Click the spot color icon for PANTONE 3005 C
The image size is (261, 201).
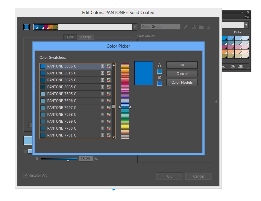coord(103,66)
